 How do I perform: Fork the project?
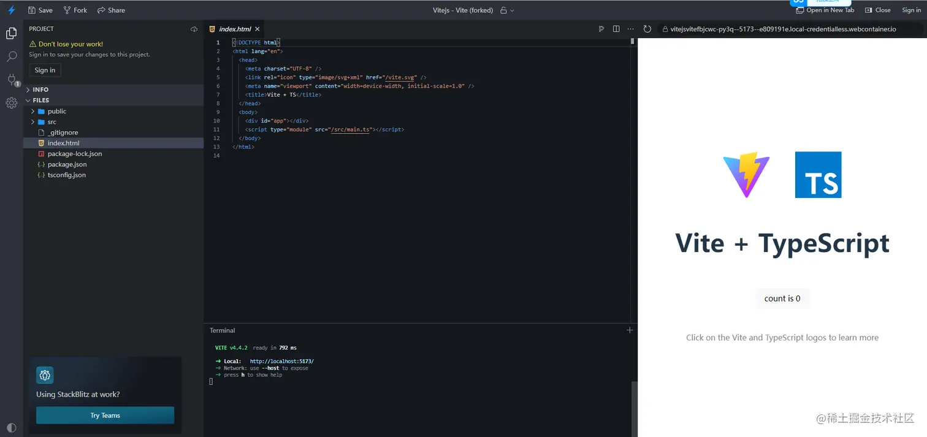point(75,10)
